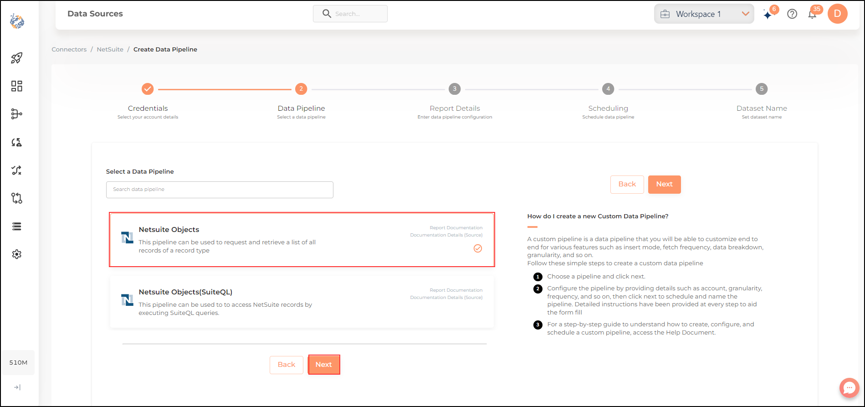865x407 pixels.
Task: Click the Data Sources page title
Action: (x=95, y=14)
